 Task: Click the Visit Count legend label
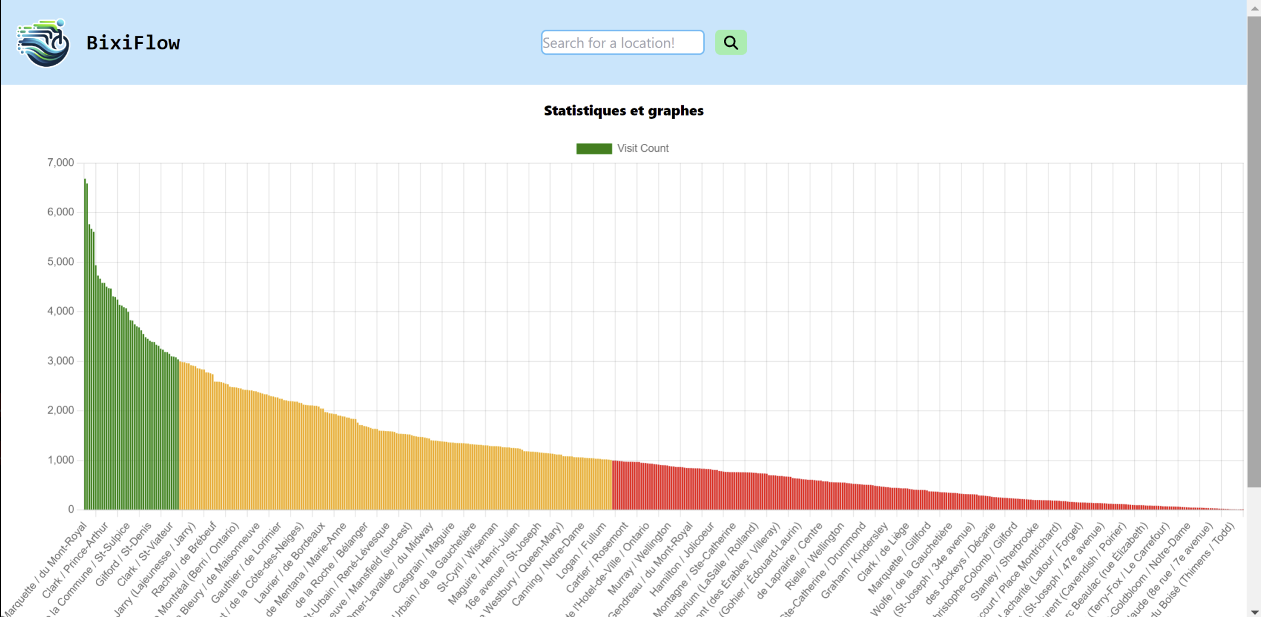pyautogui.click(x=642, y=148)
